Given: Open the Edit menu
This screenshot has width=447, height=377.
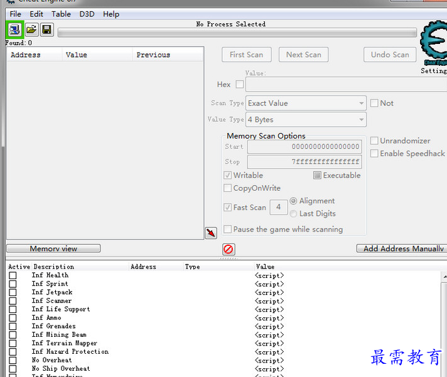Looking at the screenshot, I should [36, 14].
